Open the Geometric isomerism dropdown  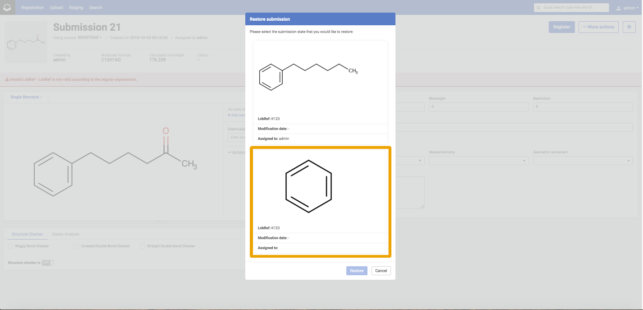(583, 161)
